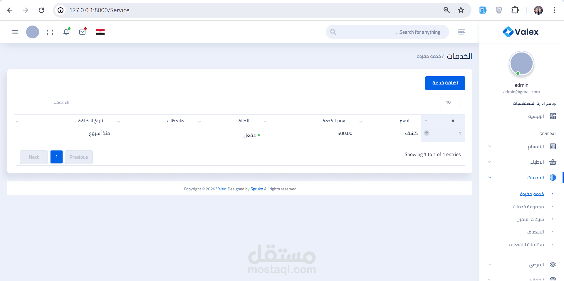Screen dimensions: 564x281
Task: Open the messages envelope icon
Action: point(83,32)
